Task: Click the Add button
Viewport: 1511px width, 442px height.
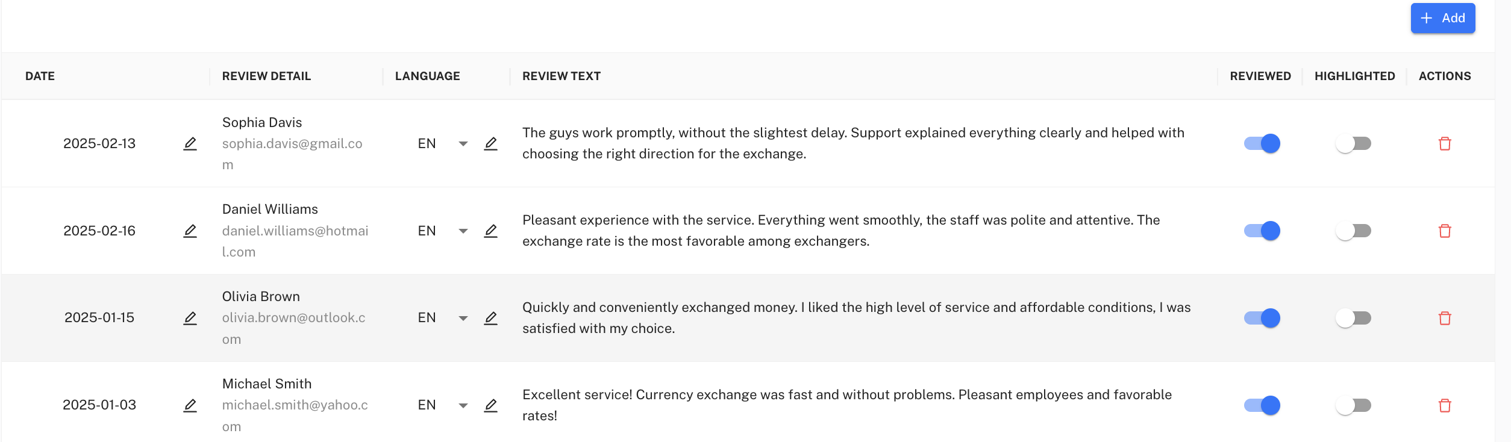Action: click(x=1442, y=19)
